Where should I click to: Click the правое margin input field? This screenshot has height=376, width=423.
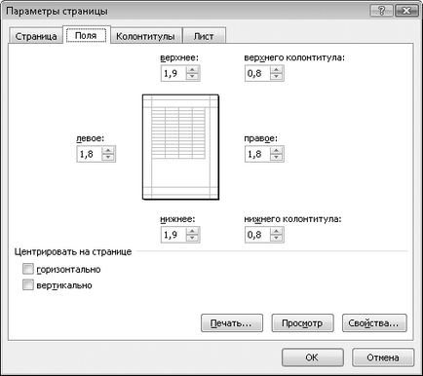click(257, 154)
